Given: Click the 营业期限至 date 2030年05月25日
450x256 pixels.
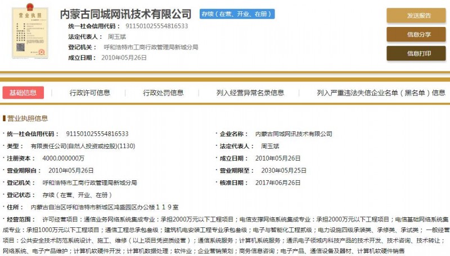Looking at the screenshot, I should point(283,170).
